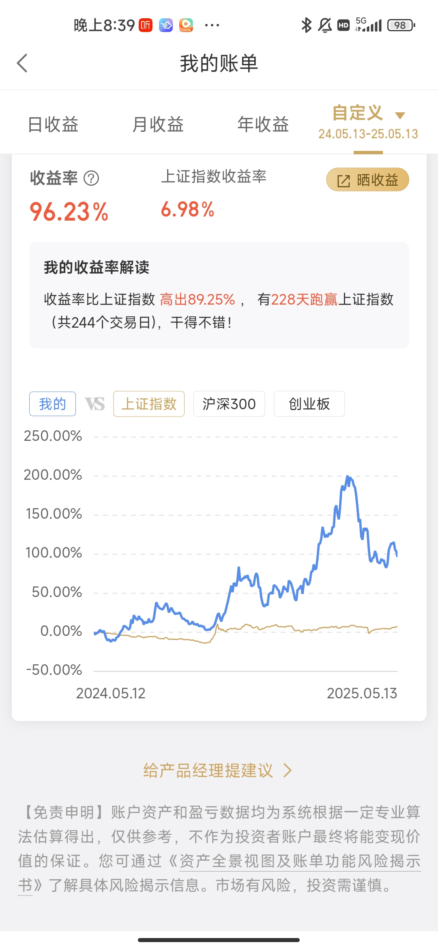Select 创业板 as comparison index

(x=309, y=404)
